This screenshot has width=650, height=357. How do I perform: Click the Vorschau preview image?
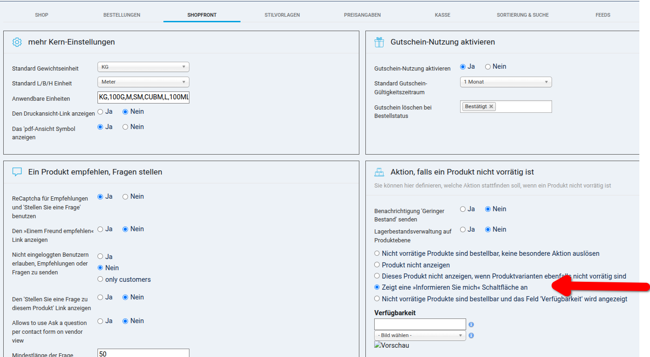pos(391,345)
